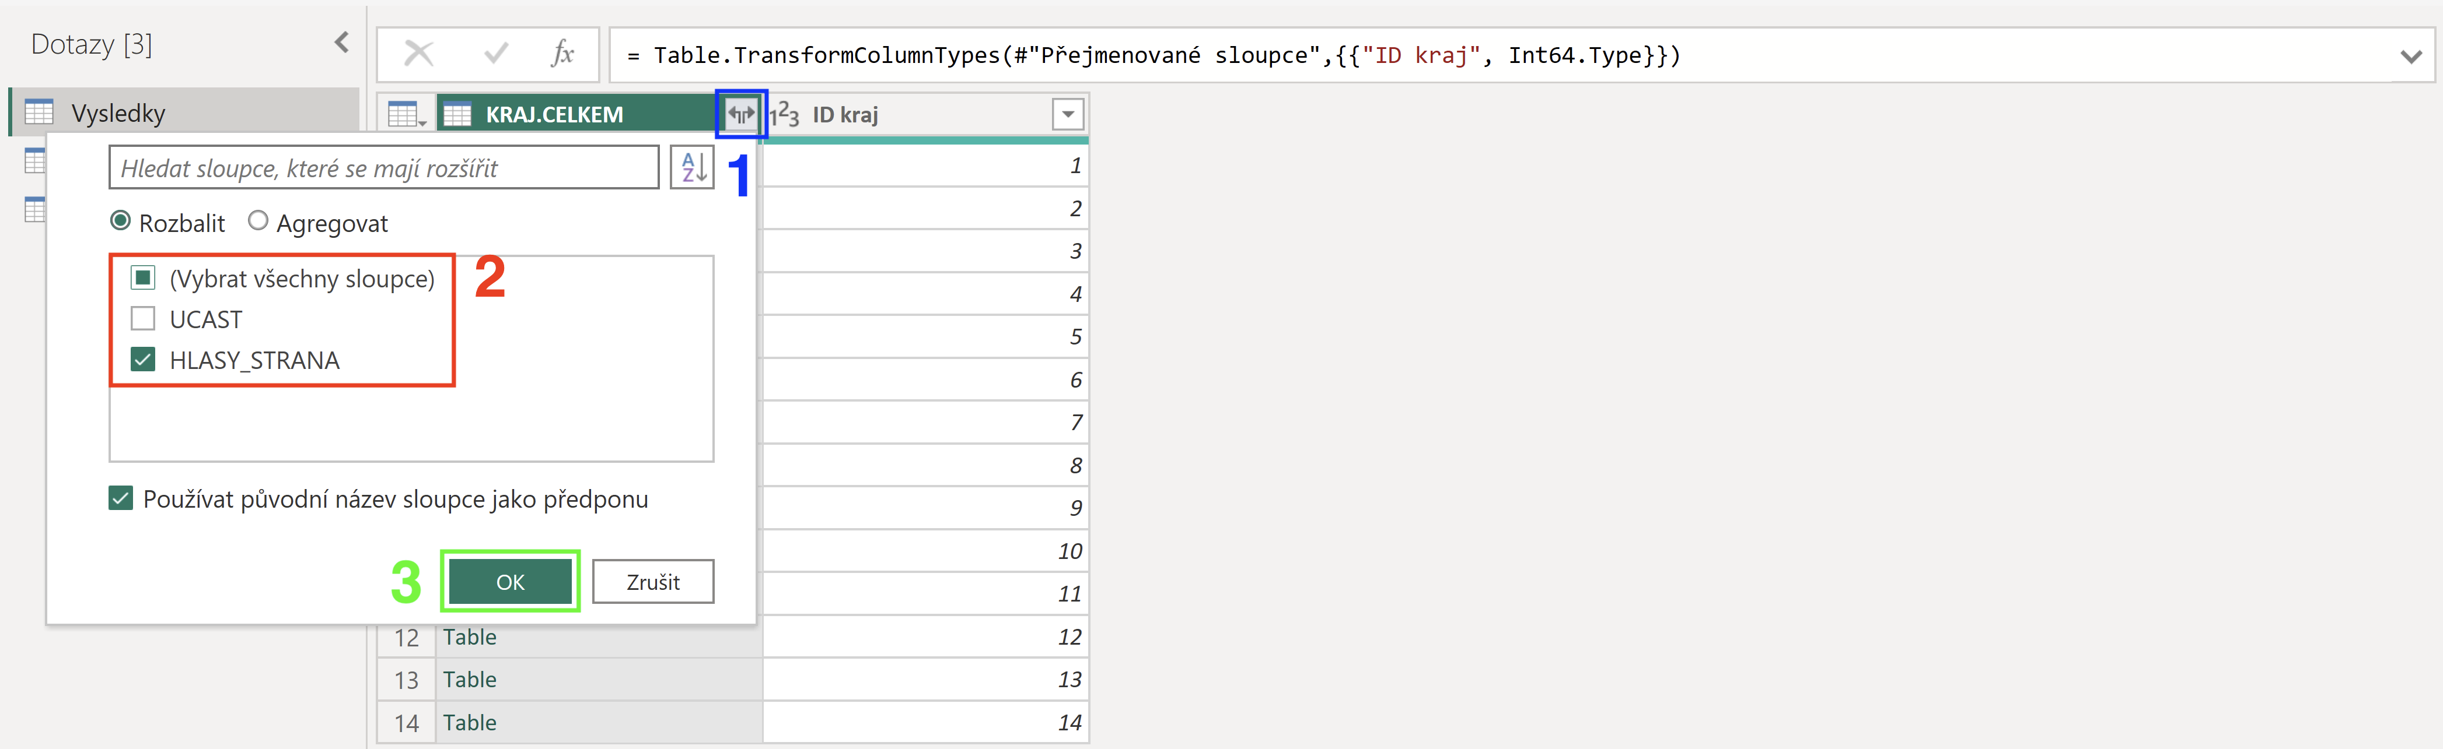Click the expand columns icon on KRAJ.CELKEM

740,115
